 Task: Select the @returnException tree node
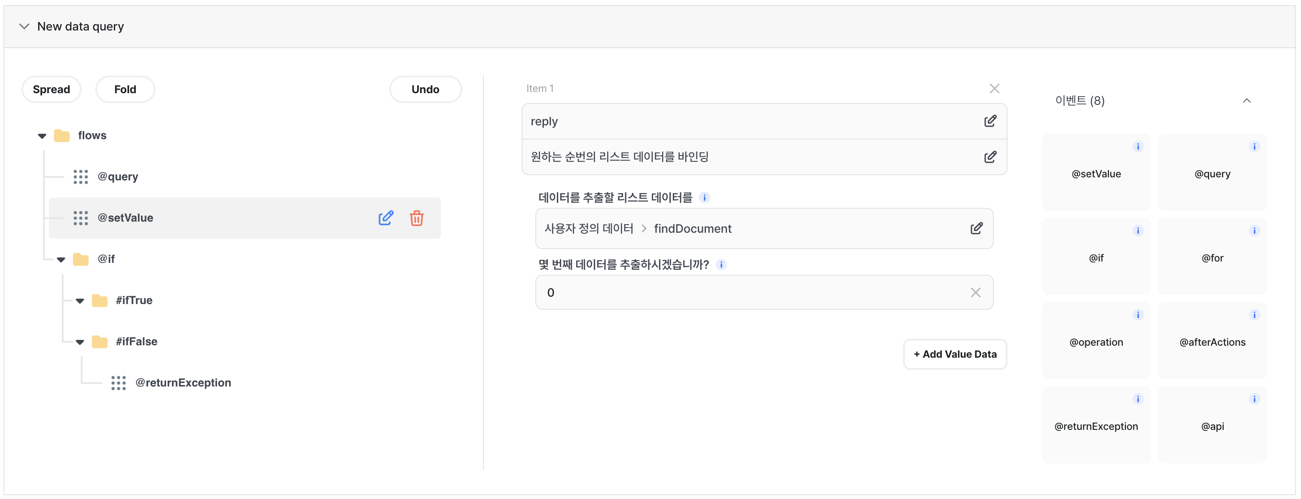point(183,383)
